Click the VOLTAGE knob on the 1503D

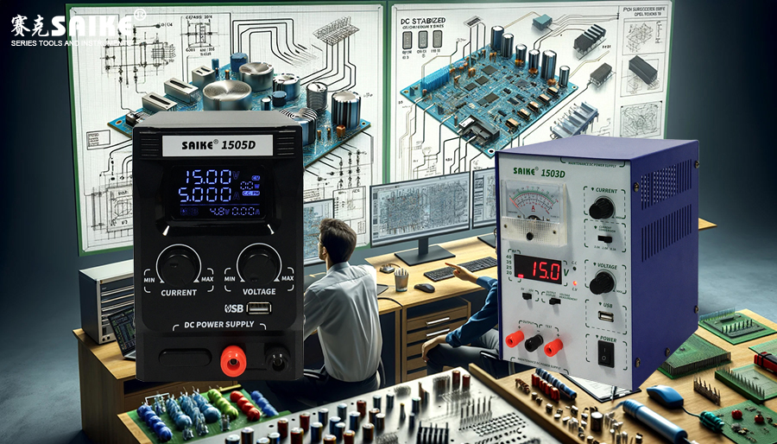click(x=602, y=282)
